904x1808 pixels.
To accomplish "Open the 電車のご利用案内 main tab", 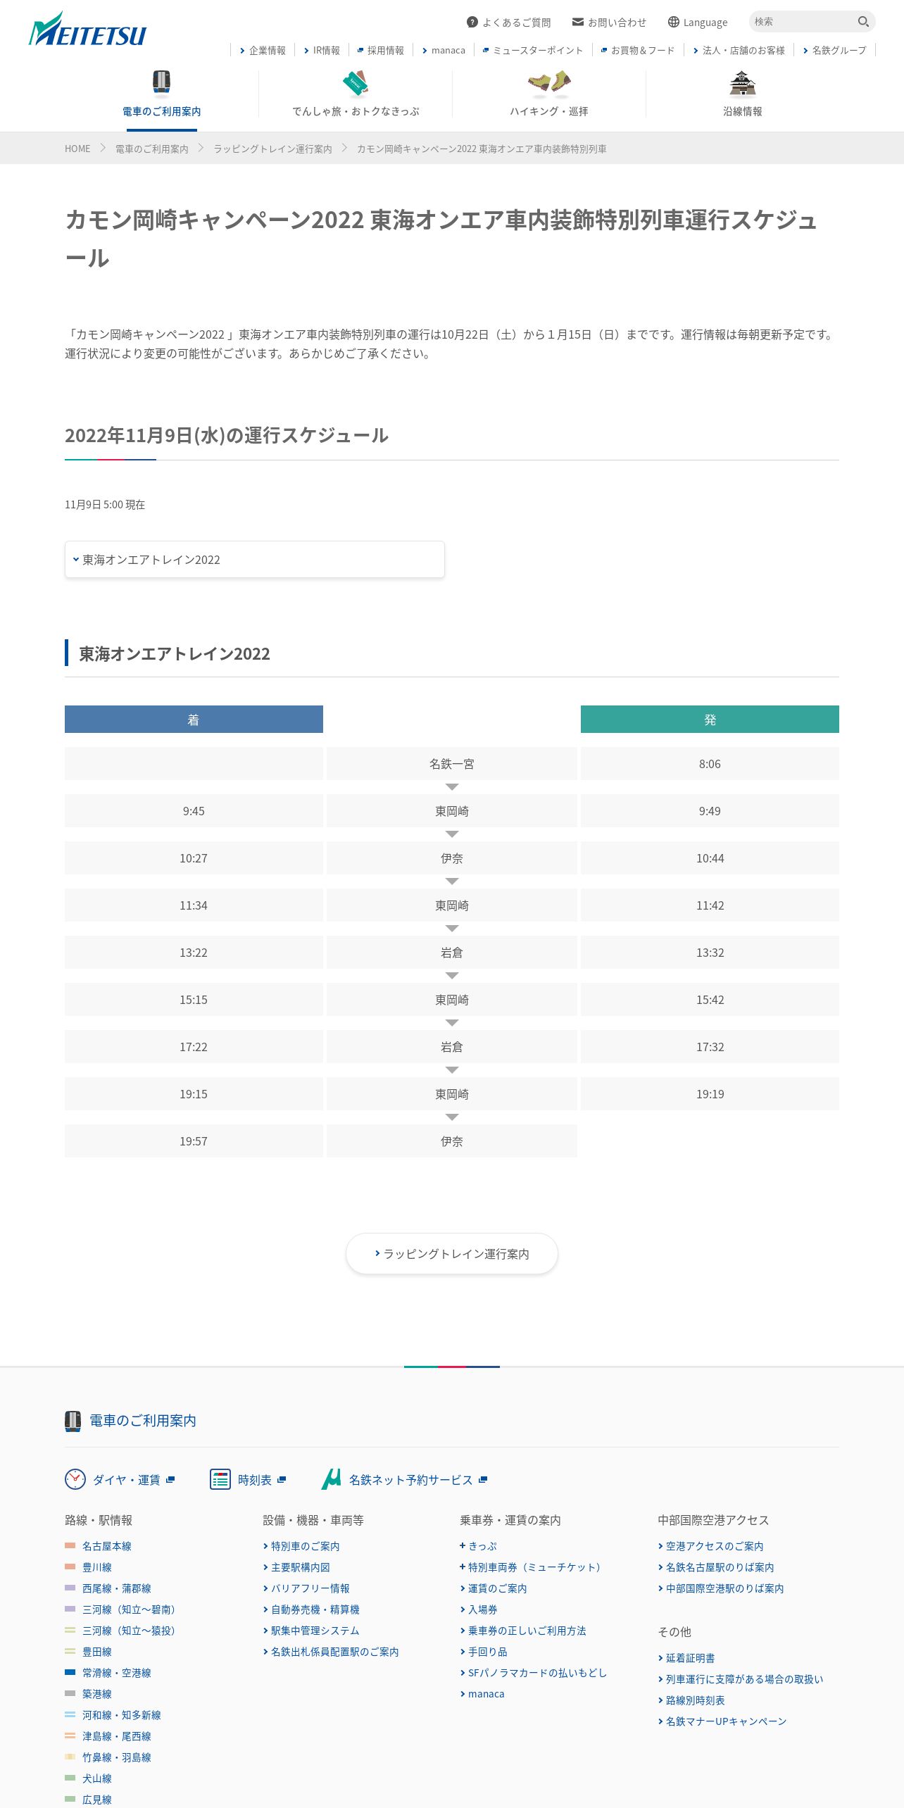I will 162,95.
